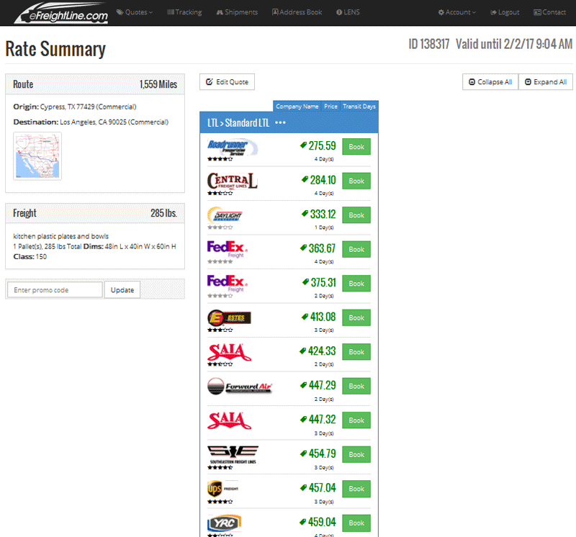This screenshot has height=537, width=576.
Task: Click the price tag icon beside 275.59
Action: click(303, 145)
